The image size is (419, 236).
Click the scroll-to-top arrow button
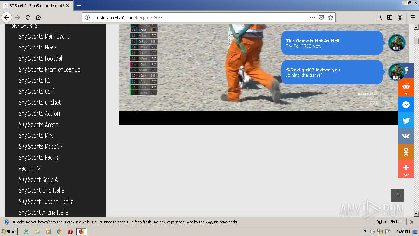click(397, 195)
